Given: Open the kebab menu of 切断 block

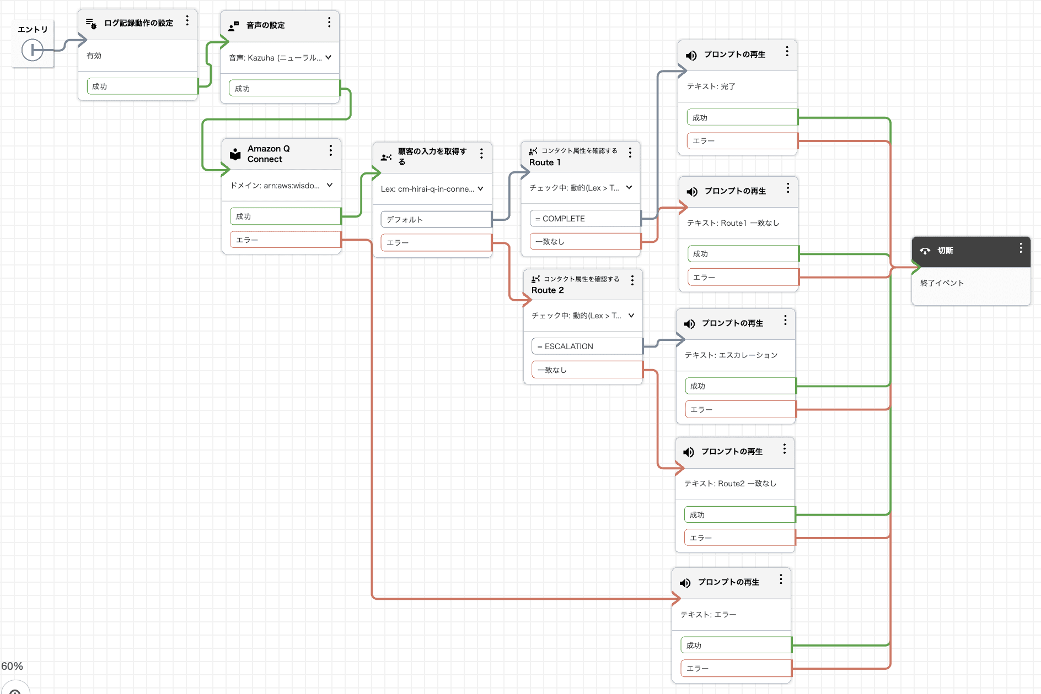Looking at the screenshot, I should 1021,248.
